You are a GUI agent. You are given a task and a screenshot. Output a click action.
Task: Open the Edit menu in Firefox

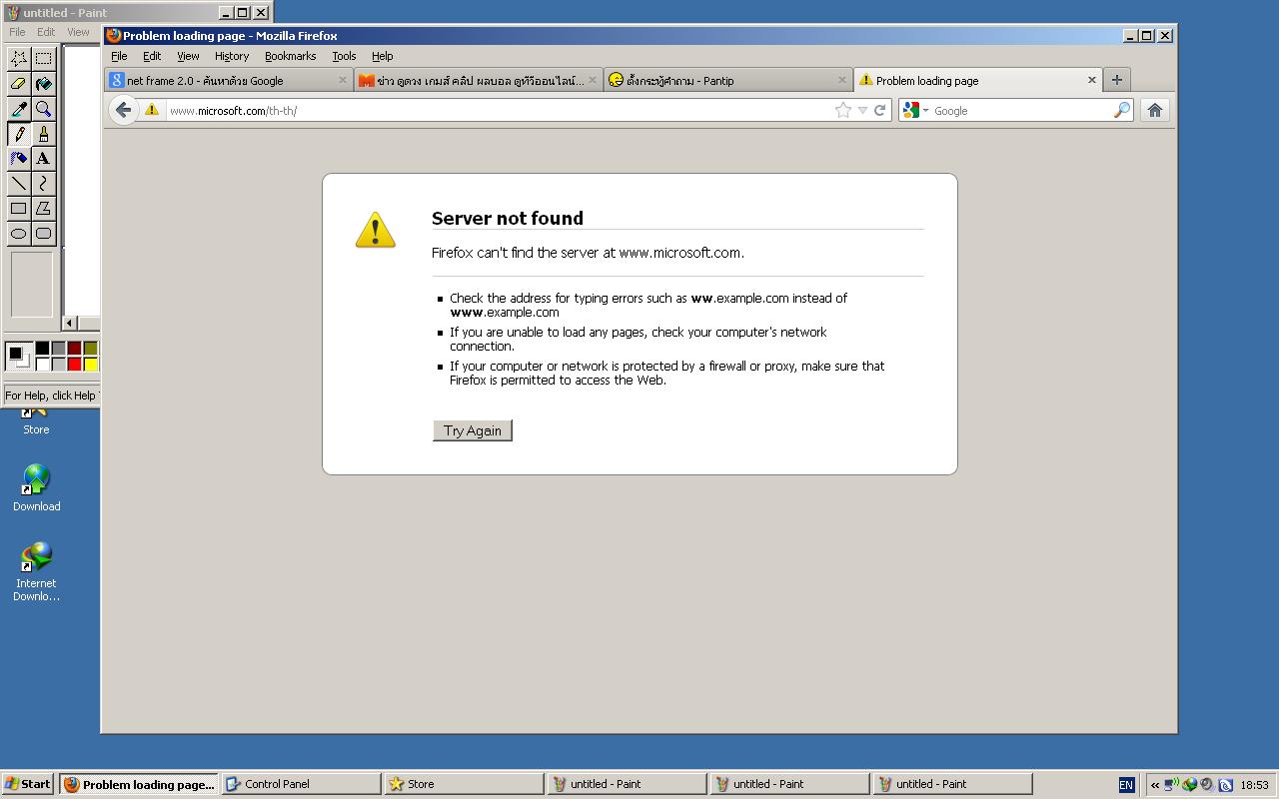point(152,56)
